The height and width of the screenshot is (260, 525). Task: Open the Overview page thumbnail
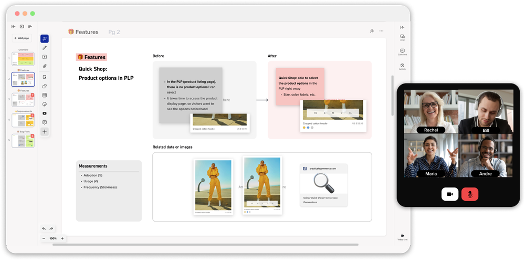point(23,59)
